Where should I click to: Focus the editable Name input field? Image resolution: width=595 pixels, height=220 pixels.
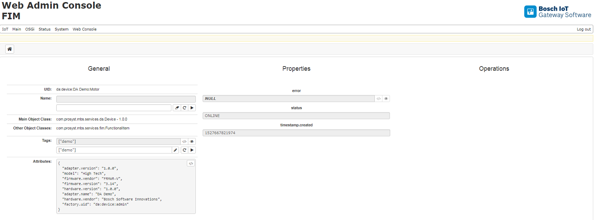click(x=114, y=108)
